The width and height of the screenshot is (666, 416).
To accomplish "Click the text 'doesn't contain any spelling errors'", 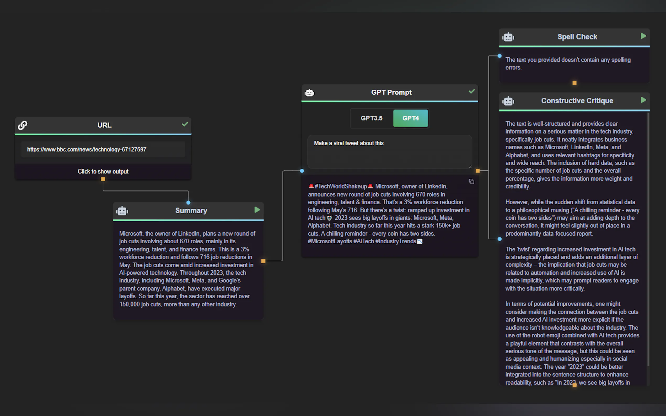I will tap(568, 64).
